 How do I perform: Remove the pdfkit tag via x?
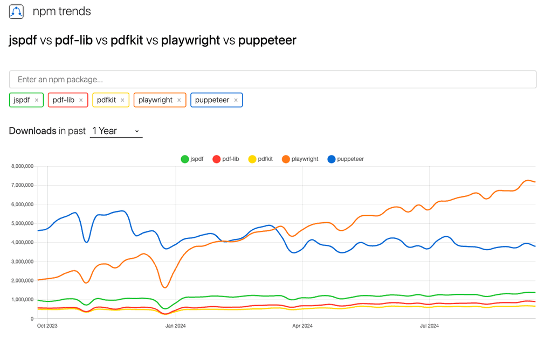[122, 100]
